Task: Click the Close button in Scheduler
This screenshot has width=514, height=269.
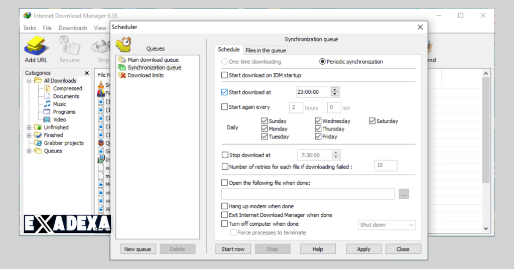Action: point(403,249)
